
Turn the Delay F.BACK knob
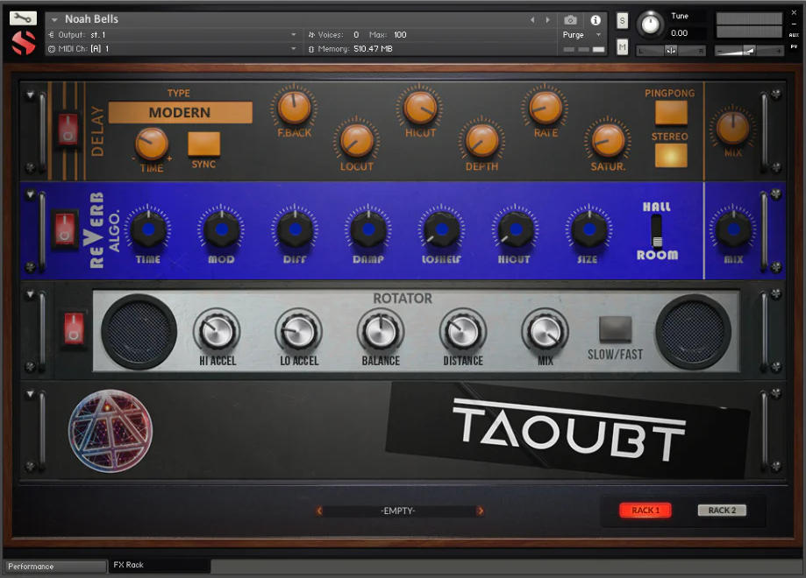[294, 108]
